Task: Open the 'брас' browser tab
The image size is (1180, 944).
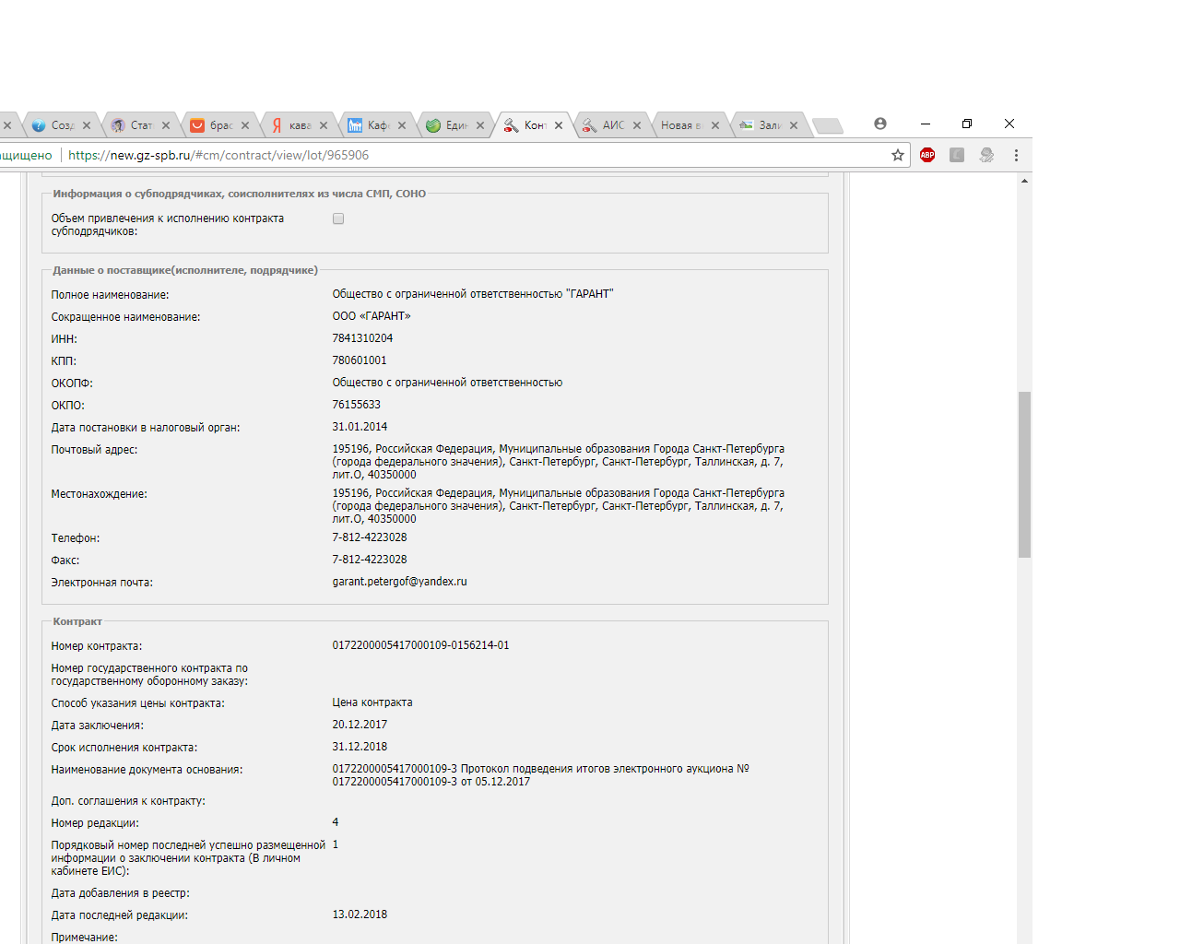Action: coord(220,125)
